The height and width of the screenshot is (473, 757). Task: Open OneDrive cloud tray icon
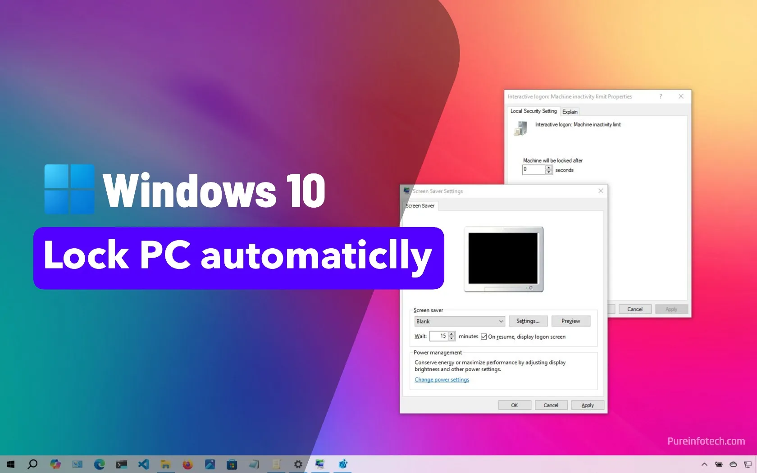[x=733, y=464]
